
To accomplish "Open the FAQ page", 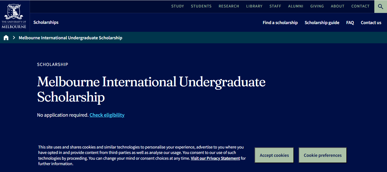I will click(350, 22).
